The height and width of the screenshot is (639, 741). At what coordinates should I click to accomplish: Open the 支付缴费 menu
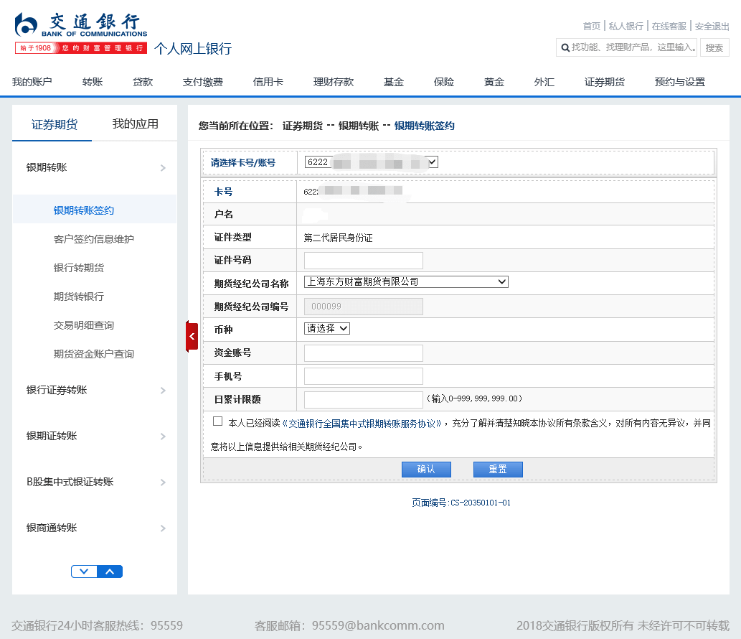coord(203,82)
